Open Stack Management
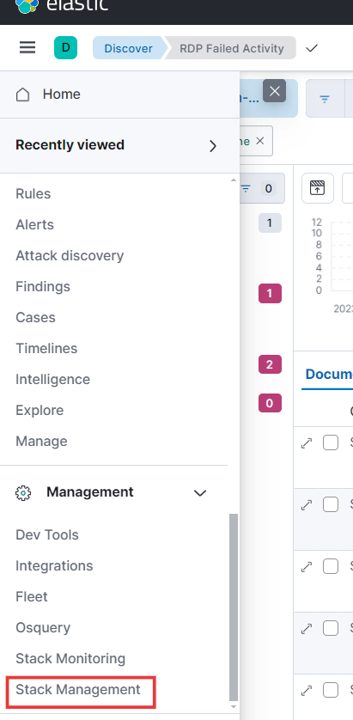353x720 pixels. pyautogui.click(x=78, y=690)
